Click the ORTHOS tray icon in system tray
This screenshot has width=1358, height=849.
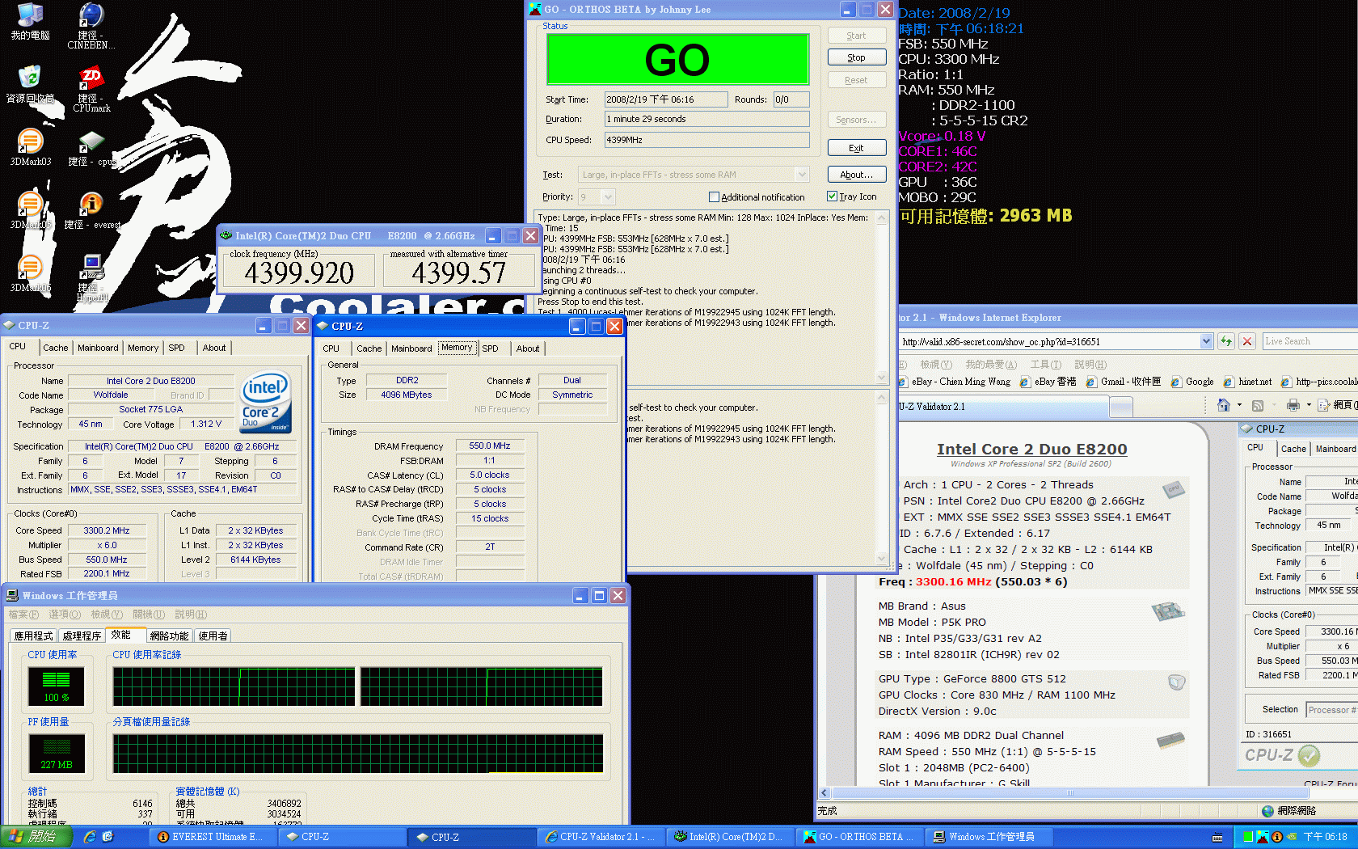pos(1262,837)
